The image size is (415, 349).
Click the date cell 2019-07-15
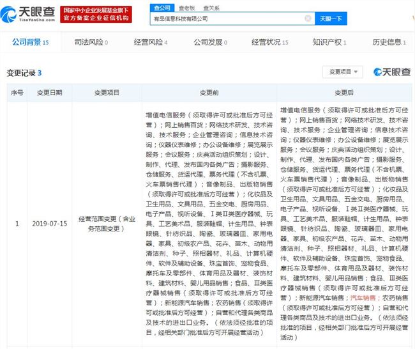pos(50,224)
